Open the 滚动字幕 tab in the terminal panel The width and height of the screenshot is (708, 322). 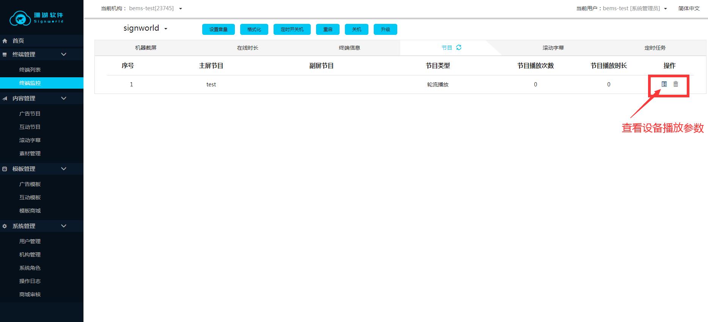click(553, 48)
